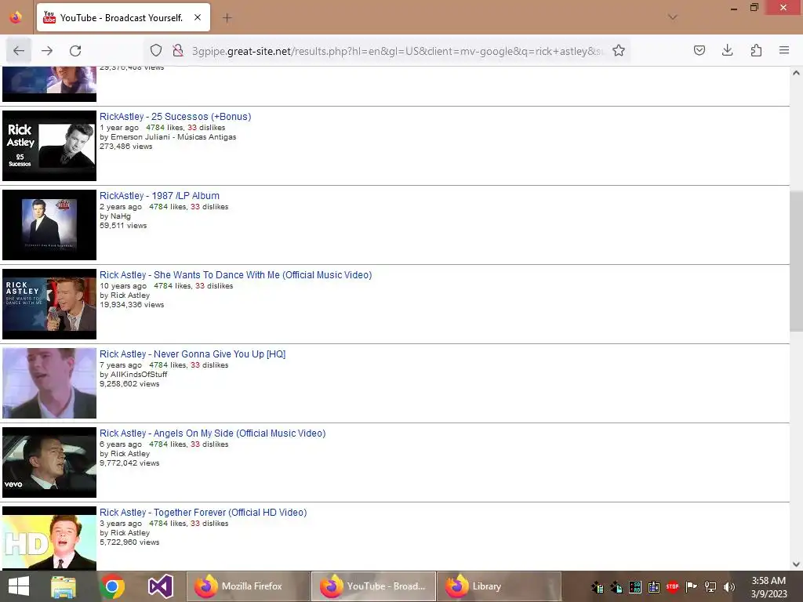This screenshot has height=602, width=803.
Task: Click the 9,258,602 views count
Action: [x=129, y=384]
